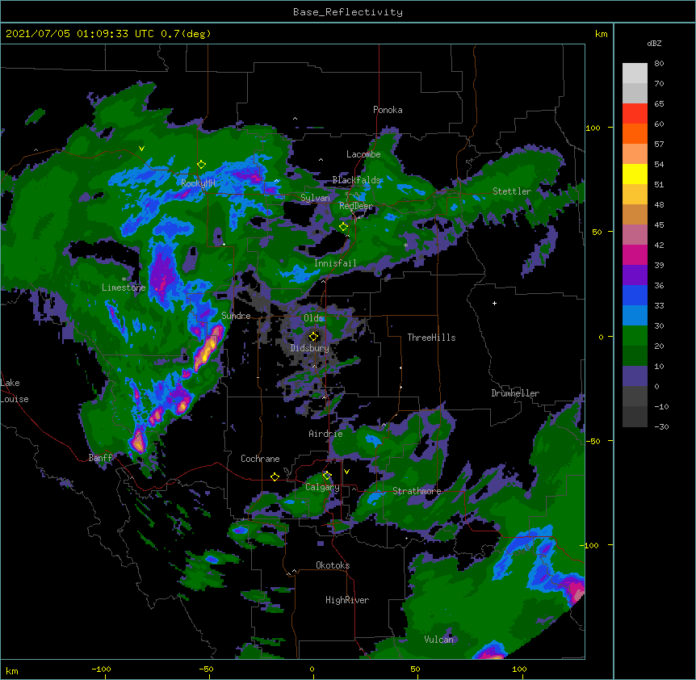The height and width of the screenshot is (680, 696).
Task: Select the yellow diamond marker below Cochrane
Action: pyautogui.click(x=275, y=476)
